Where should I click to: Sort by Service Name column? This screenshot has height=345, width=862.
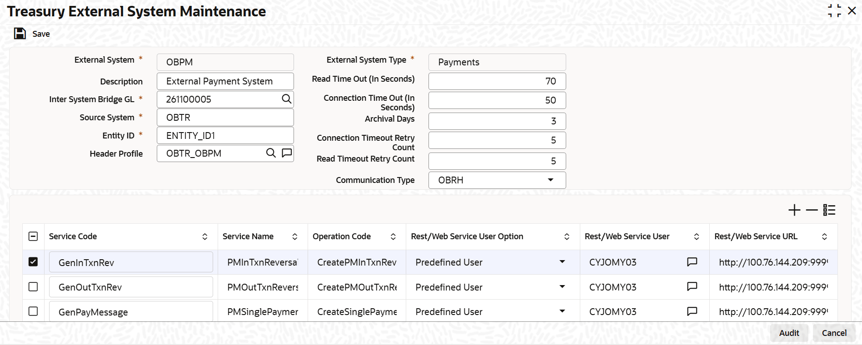point(295,237)
